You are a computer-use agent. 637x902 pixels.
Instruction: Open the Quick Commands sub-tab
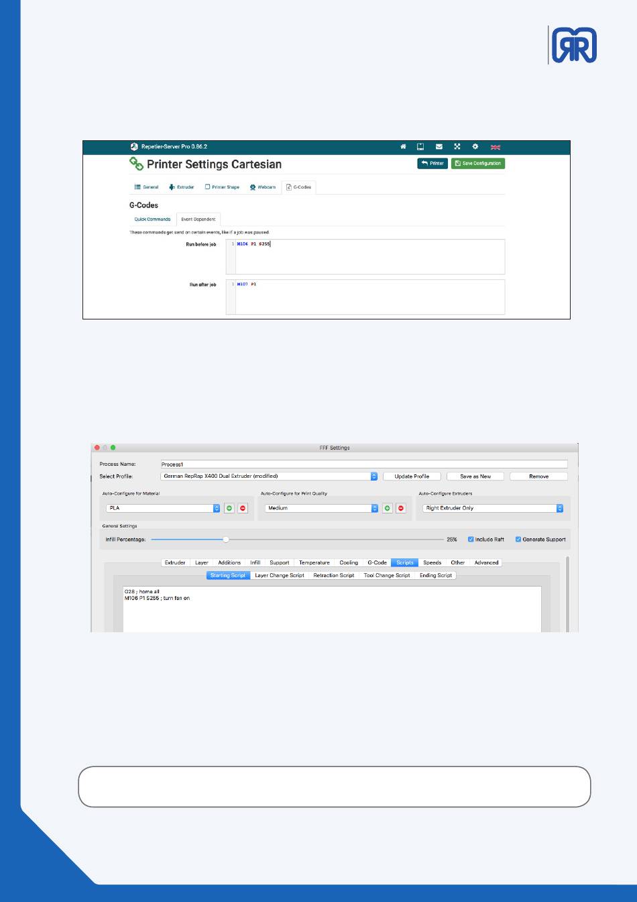(x=152, y=219)
